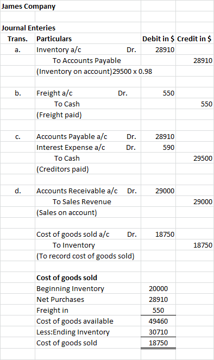Click the 20000 beginning inventory value
The image size is (214, 360).
click(x=158, y=288)
